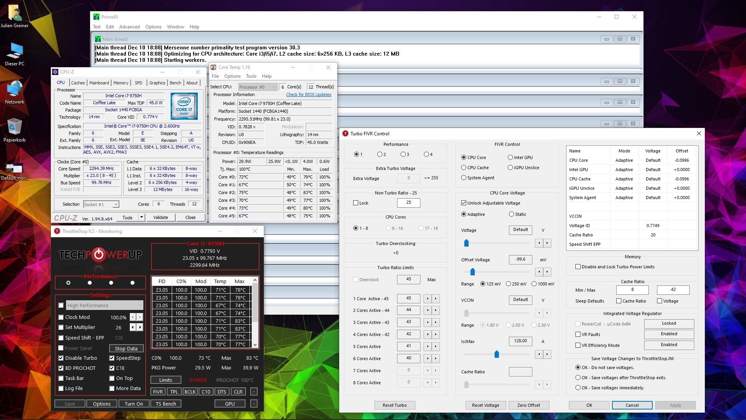
Task: Click the minus button next to CLR
Action: pos(254,392)
